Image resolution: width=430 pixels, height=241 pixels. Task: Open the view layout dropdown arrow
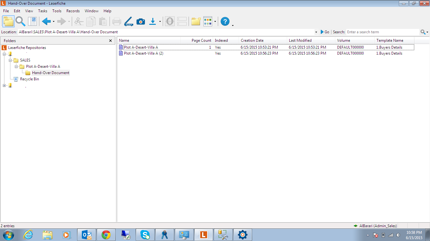(215, 22)
